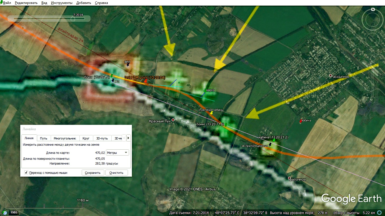Click the latitude 48°07'25.73" С readout
Viewport: 385px width, 216px height.
(x=227, y=213)
